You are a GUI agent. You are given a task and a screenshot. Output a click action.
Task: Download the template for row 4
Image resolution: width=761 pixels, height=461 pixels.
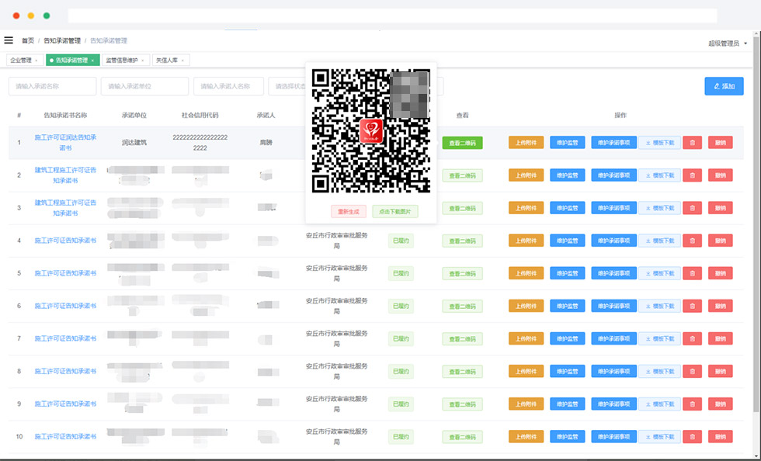click(x=659, y=241)
